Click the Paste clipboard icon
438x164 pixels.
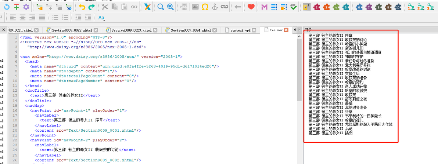click(x=124, y=7)
